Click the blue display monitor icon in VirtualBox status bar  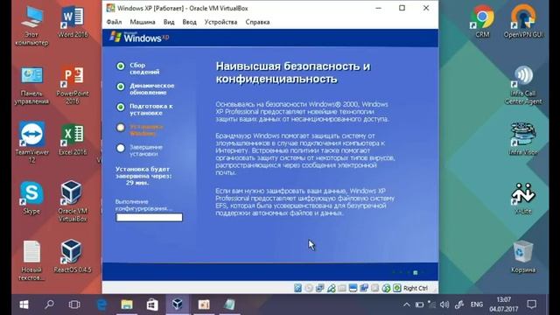pos(353,288)
